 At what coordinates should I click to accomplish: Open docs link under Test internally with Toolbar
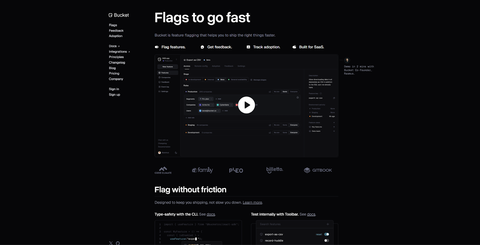(311, 214)
